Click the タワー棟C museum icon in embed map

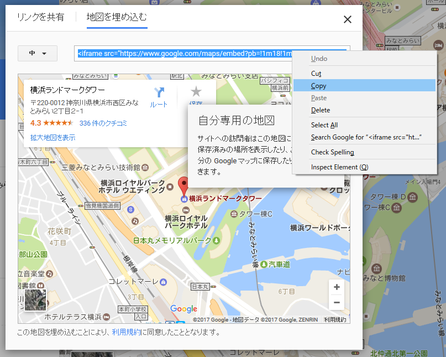234,214
